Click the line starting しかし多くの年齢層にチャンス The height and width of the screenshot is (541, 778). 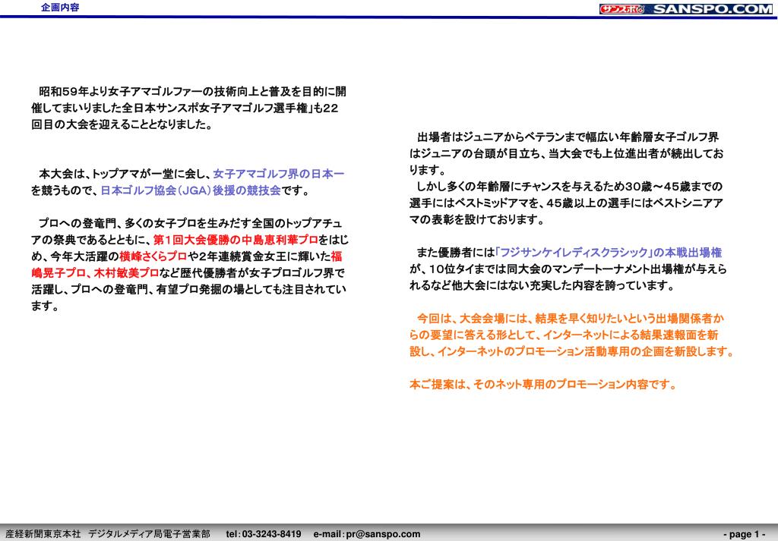point(569,187)
